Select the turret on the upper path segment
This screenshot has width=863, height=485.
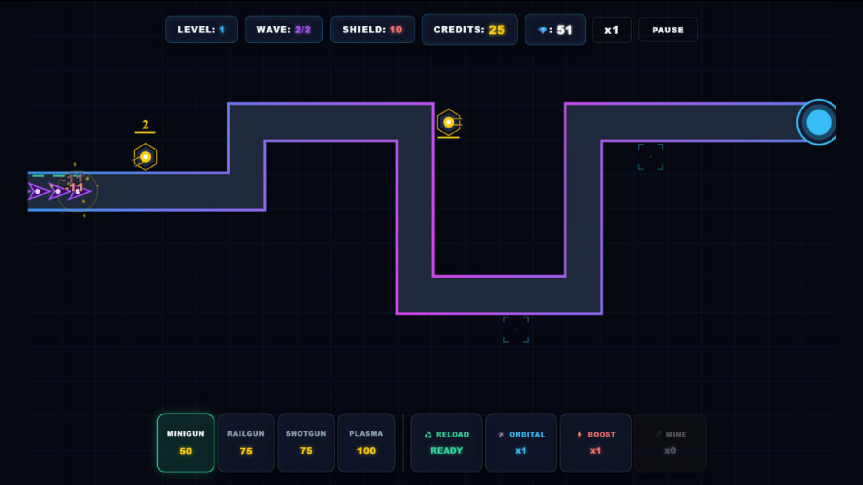tap(449, 122)
